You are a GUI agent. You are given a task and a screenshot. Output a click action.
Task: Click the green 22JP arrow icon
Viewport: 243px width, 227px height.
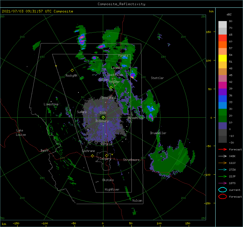[222, 176]
